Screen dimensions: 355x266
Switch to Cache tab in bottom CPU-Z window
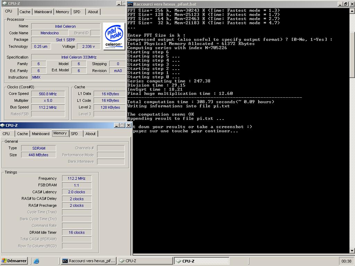coord(23,134)
